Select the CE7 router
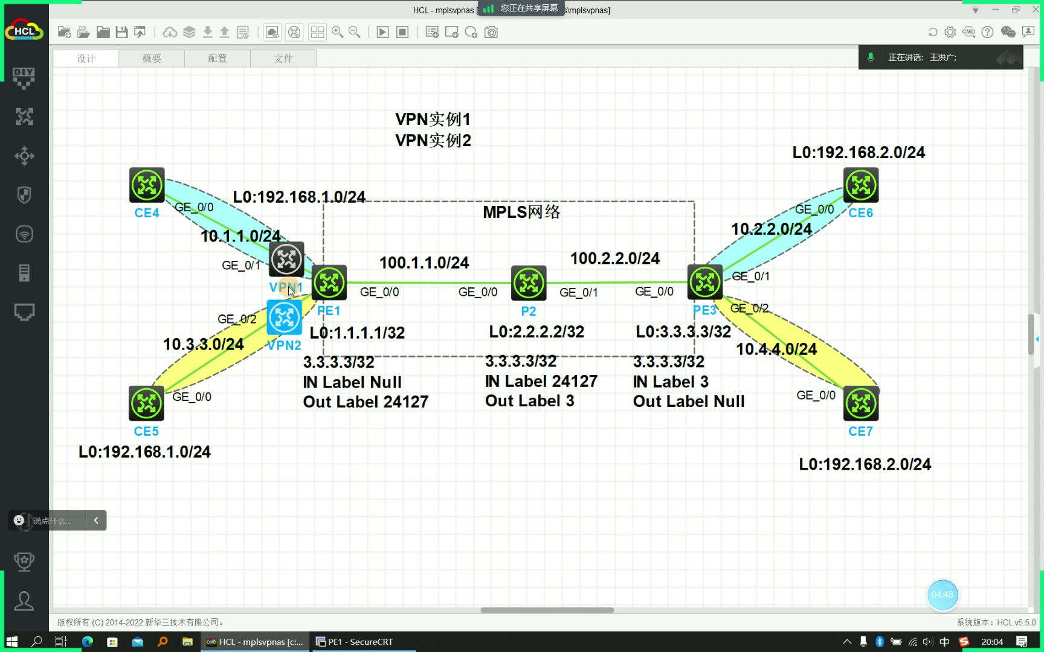This screenshot has width=1044, height=652. click(861, 403)
